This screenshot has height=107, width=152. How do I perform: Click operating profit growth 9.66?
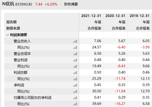click(146, 66)
